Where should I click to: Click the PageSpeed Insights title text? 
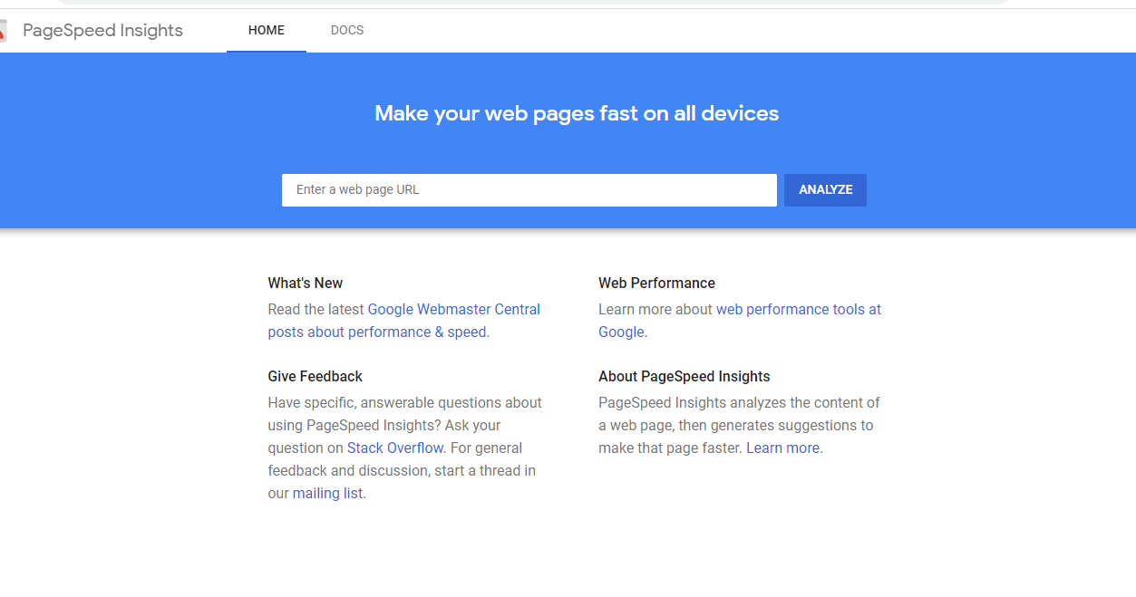click(x=102, y=31)
